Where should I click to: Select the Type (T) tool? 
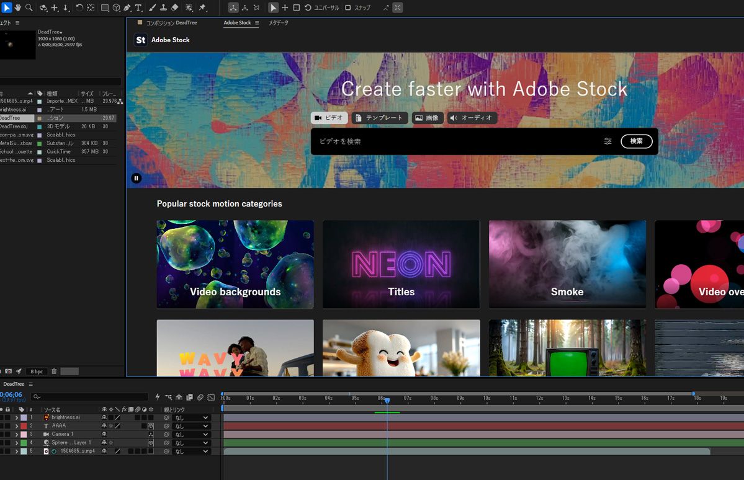coord(138,7)
